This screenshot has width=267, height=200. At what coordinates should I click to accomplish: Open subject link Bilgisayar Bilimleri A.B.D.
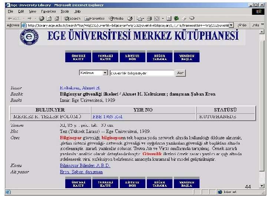[85, 166]
